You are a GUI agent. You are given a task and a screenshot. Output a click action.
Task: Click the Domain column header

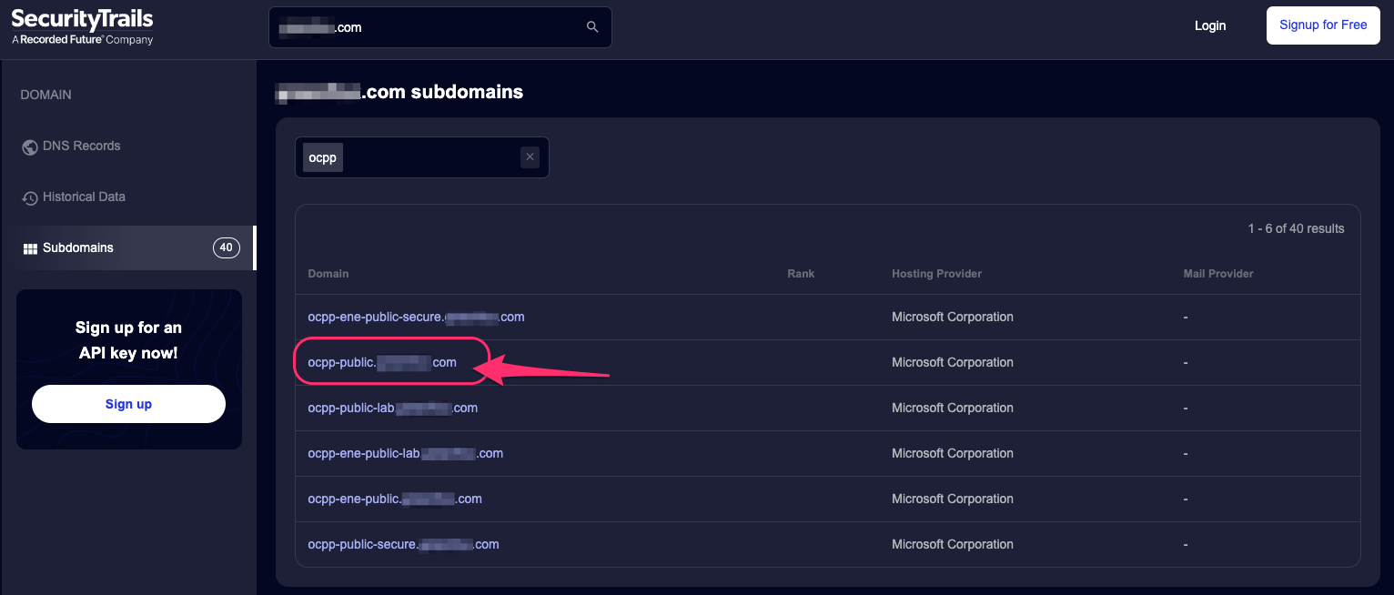(328, 274)
